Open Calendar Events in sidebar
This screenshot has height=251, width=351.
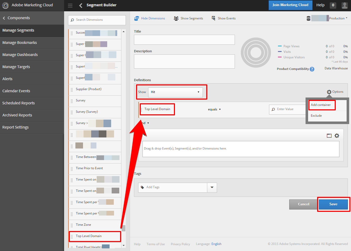click(32, 91)
